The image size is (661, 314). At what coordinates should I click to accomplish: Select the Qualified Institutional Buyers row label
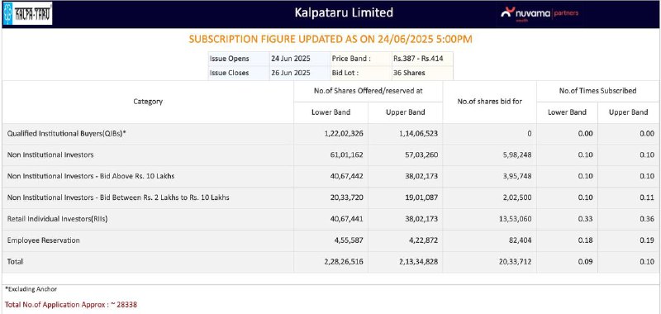(x=67, y=134)
